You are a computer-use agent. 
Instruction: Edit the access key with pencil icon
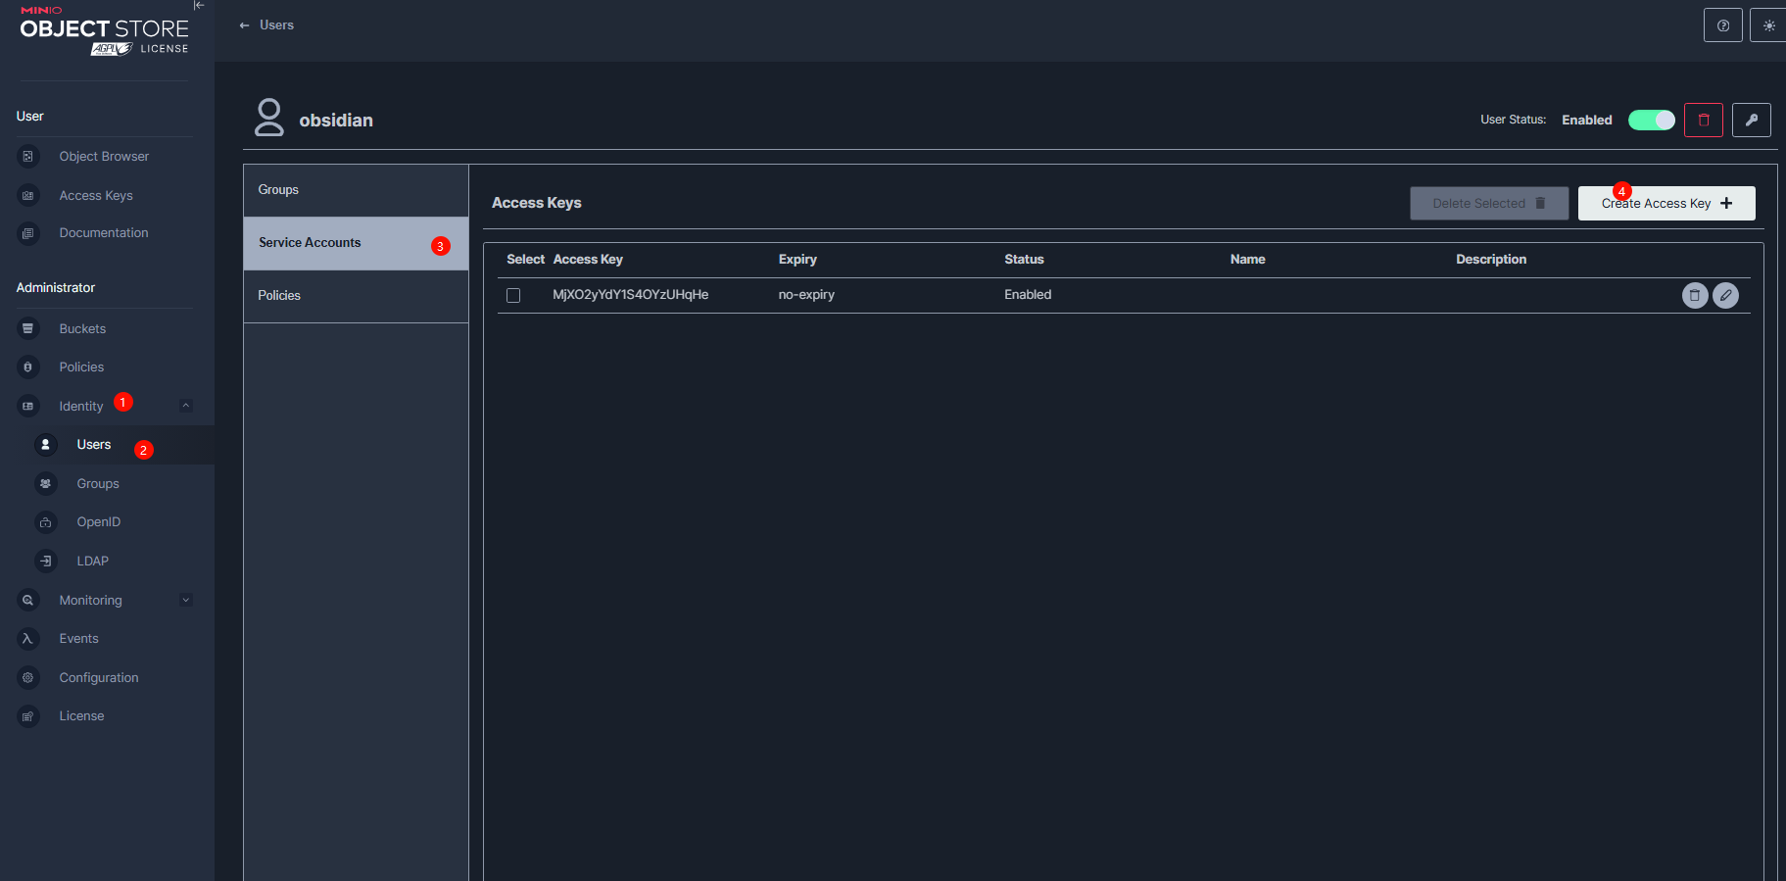[x=1725, y=295]
